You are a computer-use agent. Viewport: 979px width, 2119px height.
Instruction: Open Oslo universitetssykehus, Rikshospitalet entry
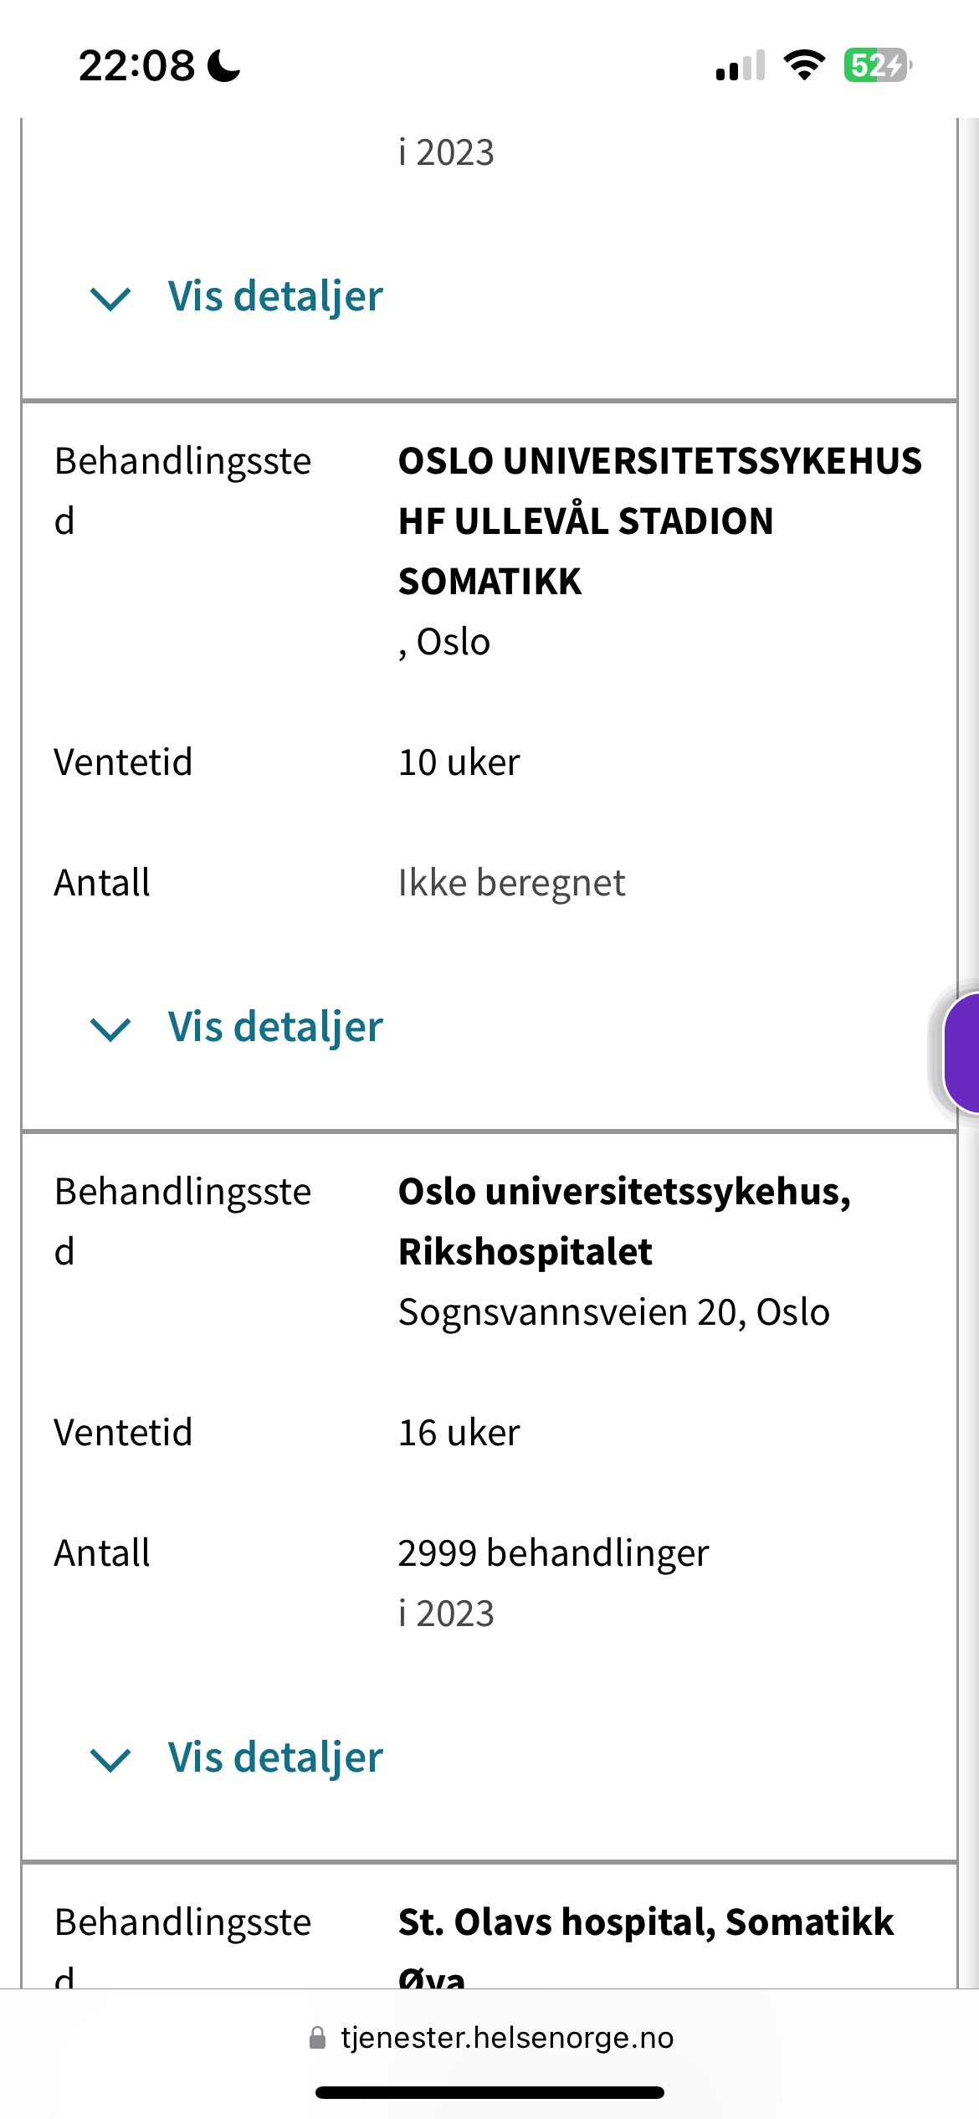pyautogui.click(x=623, y=1221)
